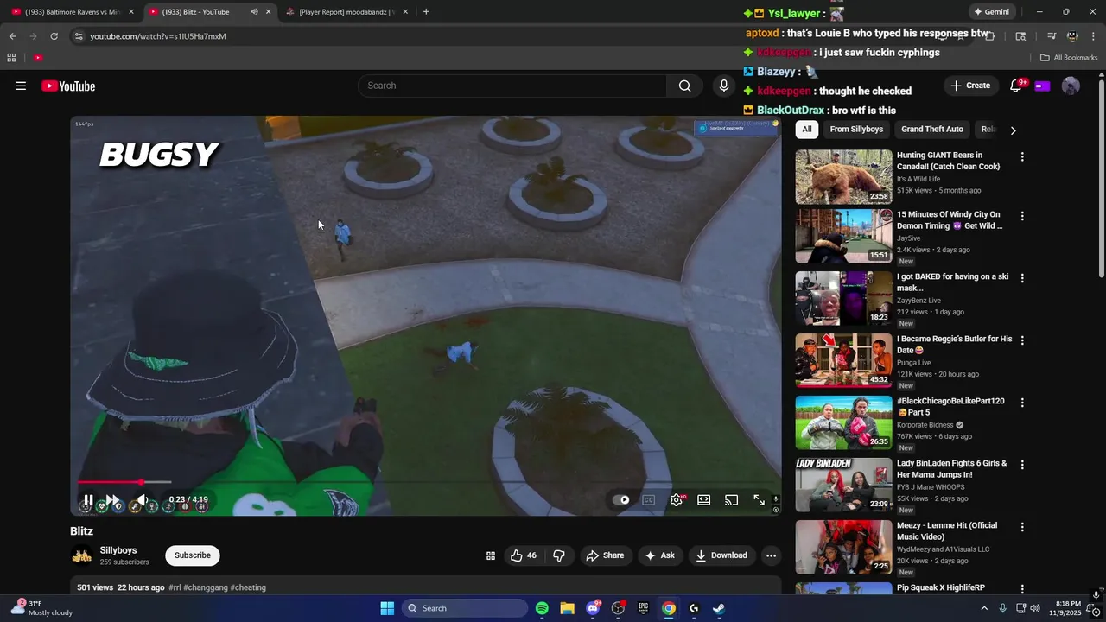This screenshot has height=622, width=1106.
Task: Go back in Chrome history
Action: pyautogui.click(x=12, y=36)
